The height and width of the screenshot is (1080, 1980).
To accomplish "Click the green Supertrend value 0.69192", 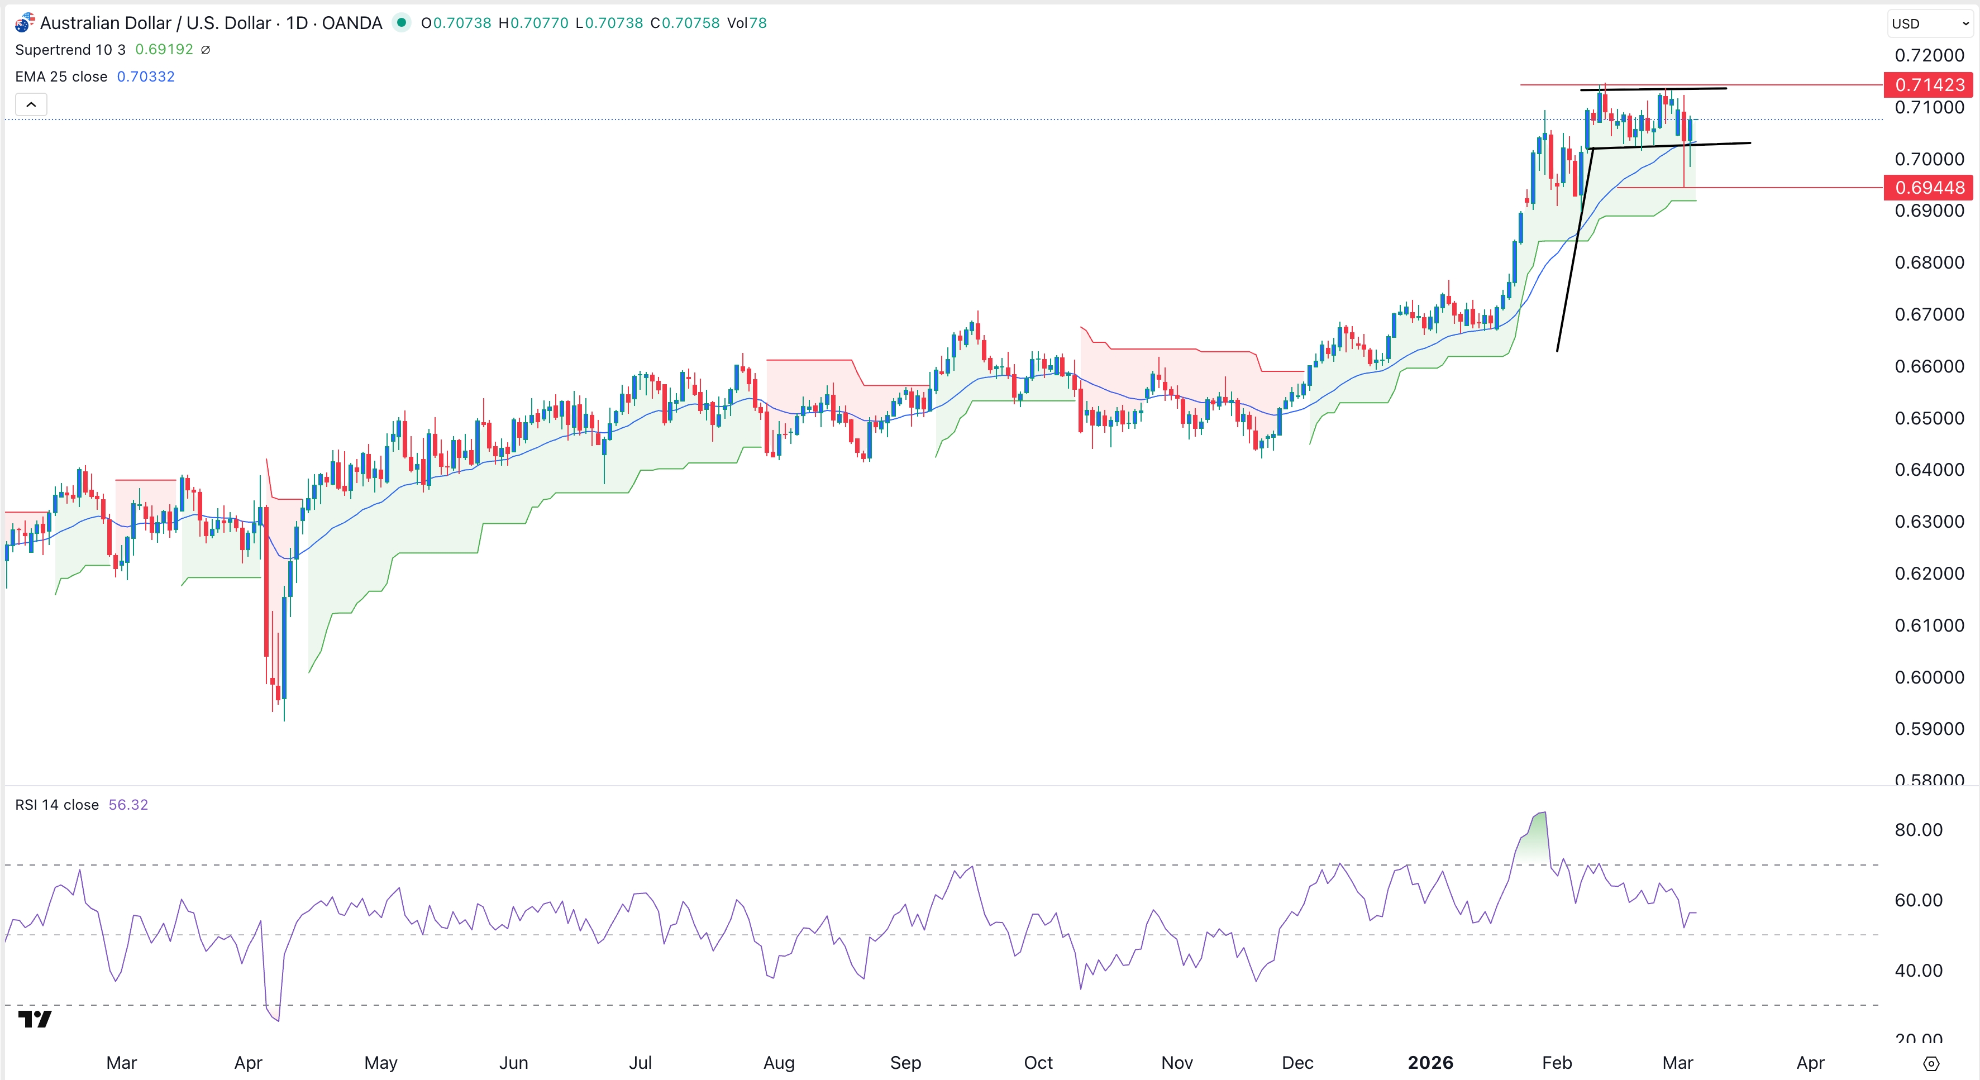I will point(165,49).
